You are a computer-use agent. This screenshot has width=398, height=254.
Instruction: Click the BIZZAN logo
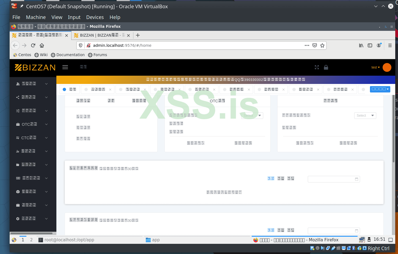[x=35, y=67]
